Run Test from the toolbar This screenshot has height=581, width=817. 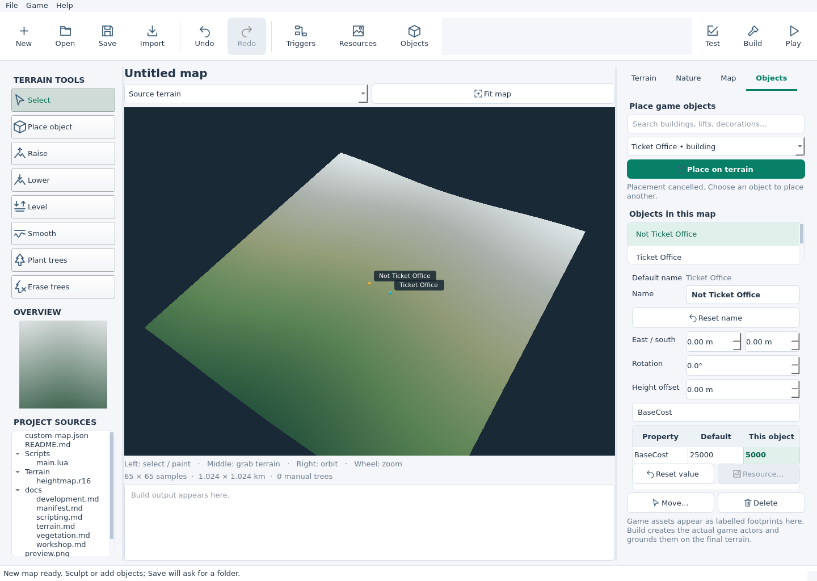click(x=713, y=36)
